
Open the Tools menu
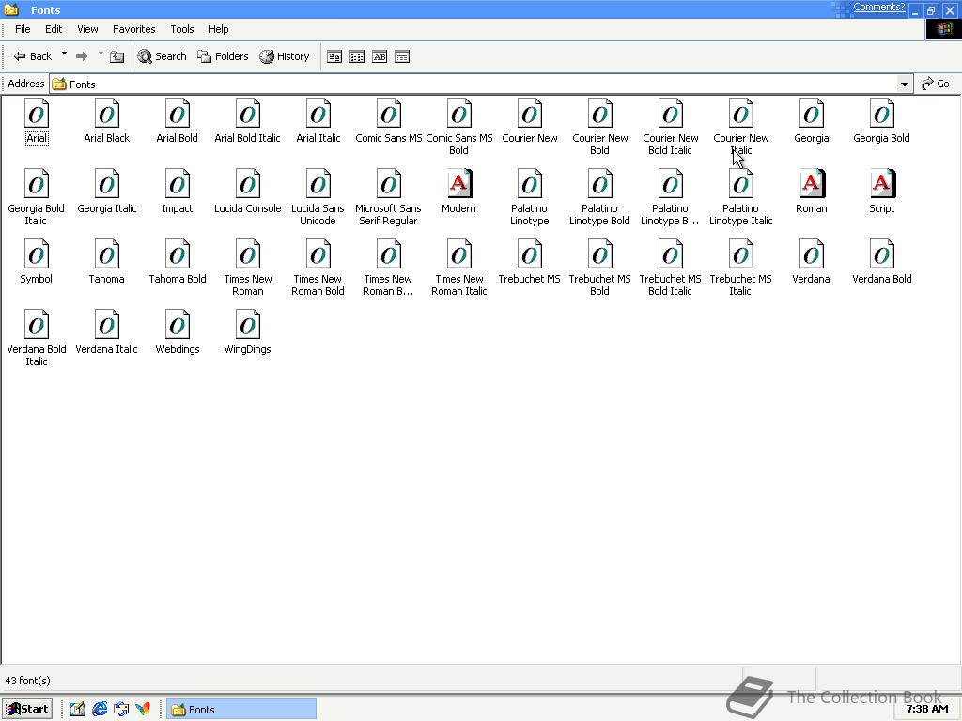coord(182,29)
